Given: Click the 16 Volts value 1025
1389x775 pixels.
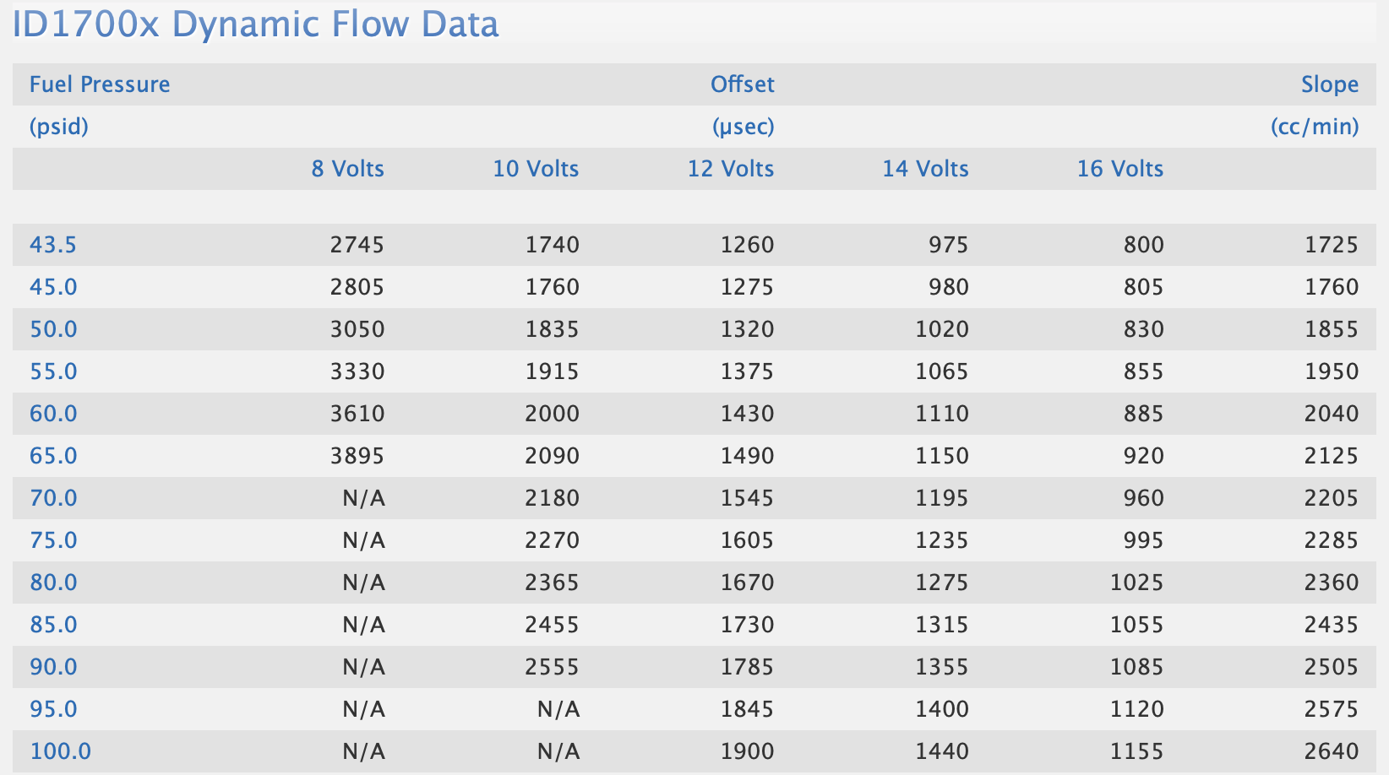Looking at the screenshot, I should 1136,583.
